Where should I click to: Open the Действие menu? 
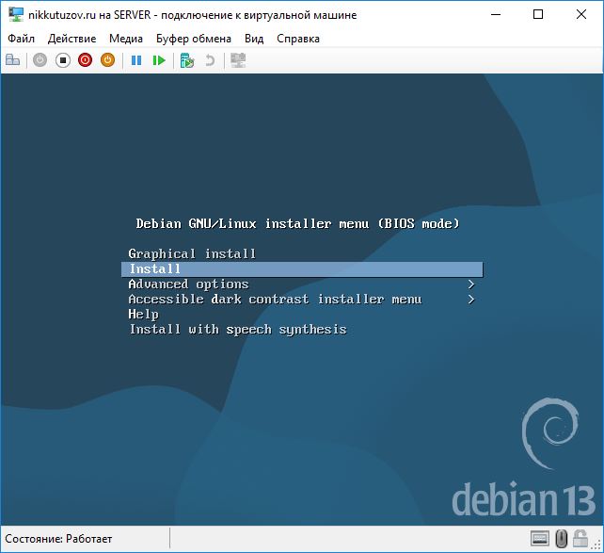(x=72, y=39)
